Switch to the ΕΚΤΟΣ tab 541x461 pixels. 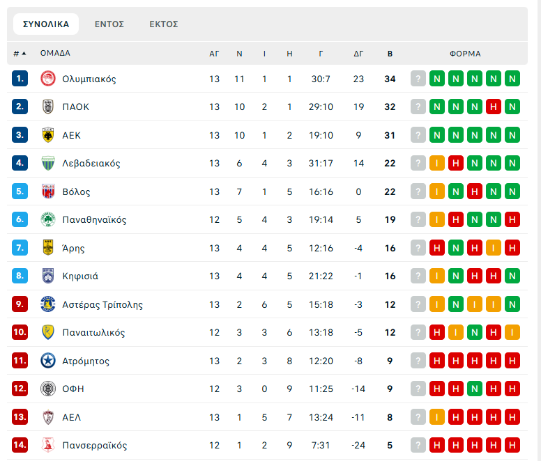pos(164,24)
